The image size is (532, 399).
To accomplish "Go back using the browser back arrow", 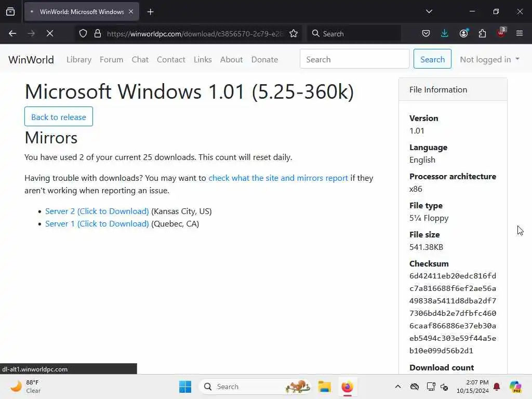I will [x=12, y=33].
